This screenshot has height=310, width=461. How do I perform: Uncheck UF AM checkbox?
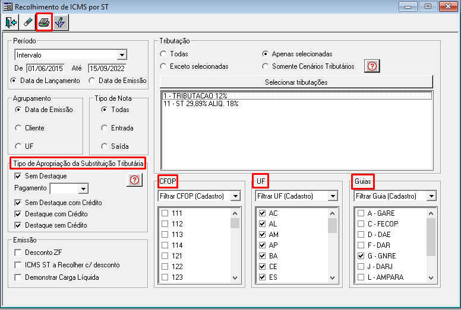coord(262,235)
